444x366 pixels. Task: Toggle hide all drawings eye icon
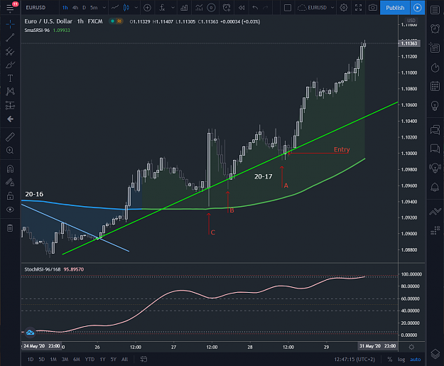[x=10, y=210]
